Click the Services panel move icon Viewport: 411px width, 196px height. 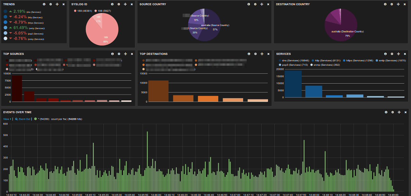click(398, 54)
